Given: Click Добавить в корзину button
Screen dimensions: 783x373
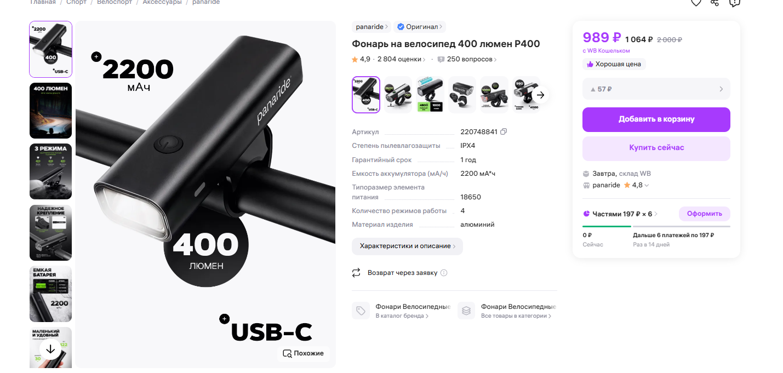Looking at the screenshot, I should coord(656,119).
